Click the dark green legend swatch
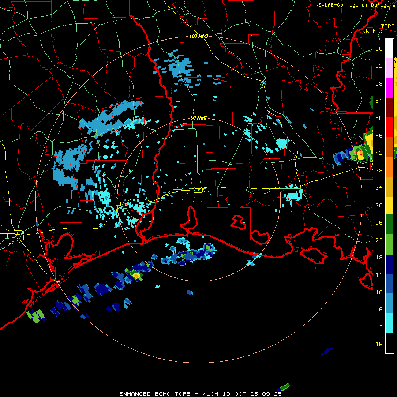 (390, 225)
